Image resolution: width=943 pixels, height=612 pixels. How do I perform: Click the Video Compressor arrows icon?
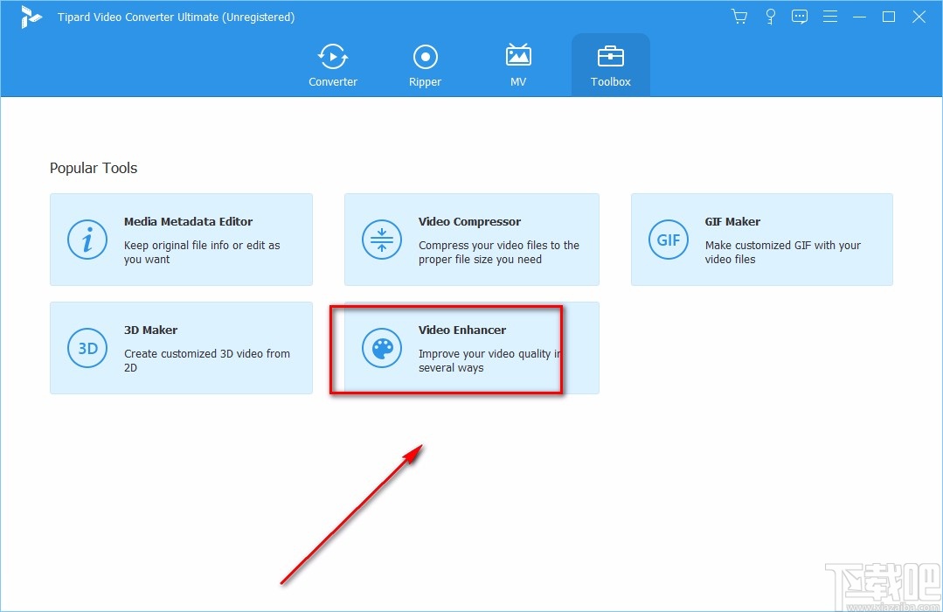pyautogui.click(x=382, y=240)
